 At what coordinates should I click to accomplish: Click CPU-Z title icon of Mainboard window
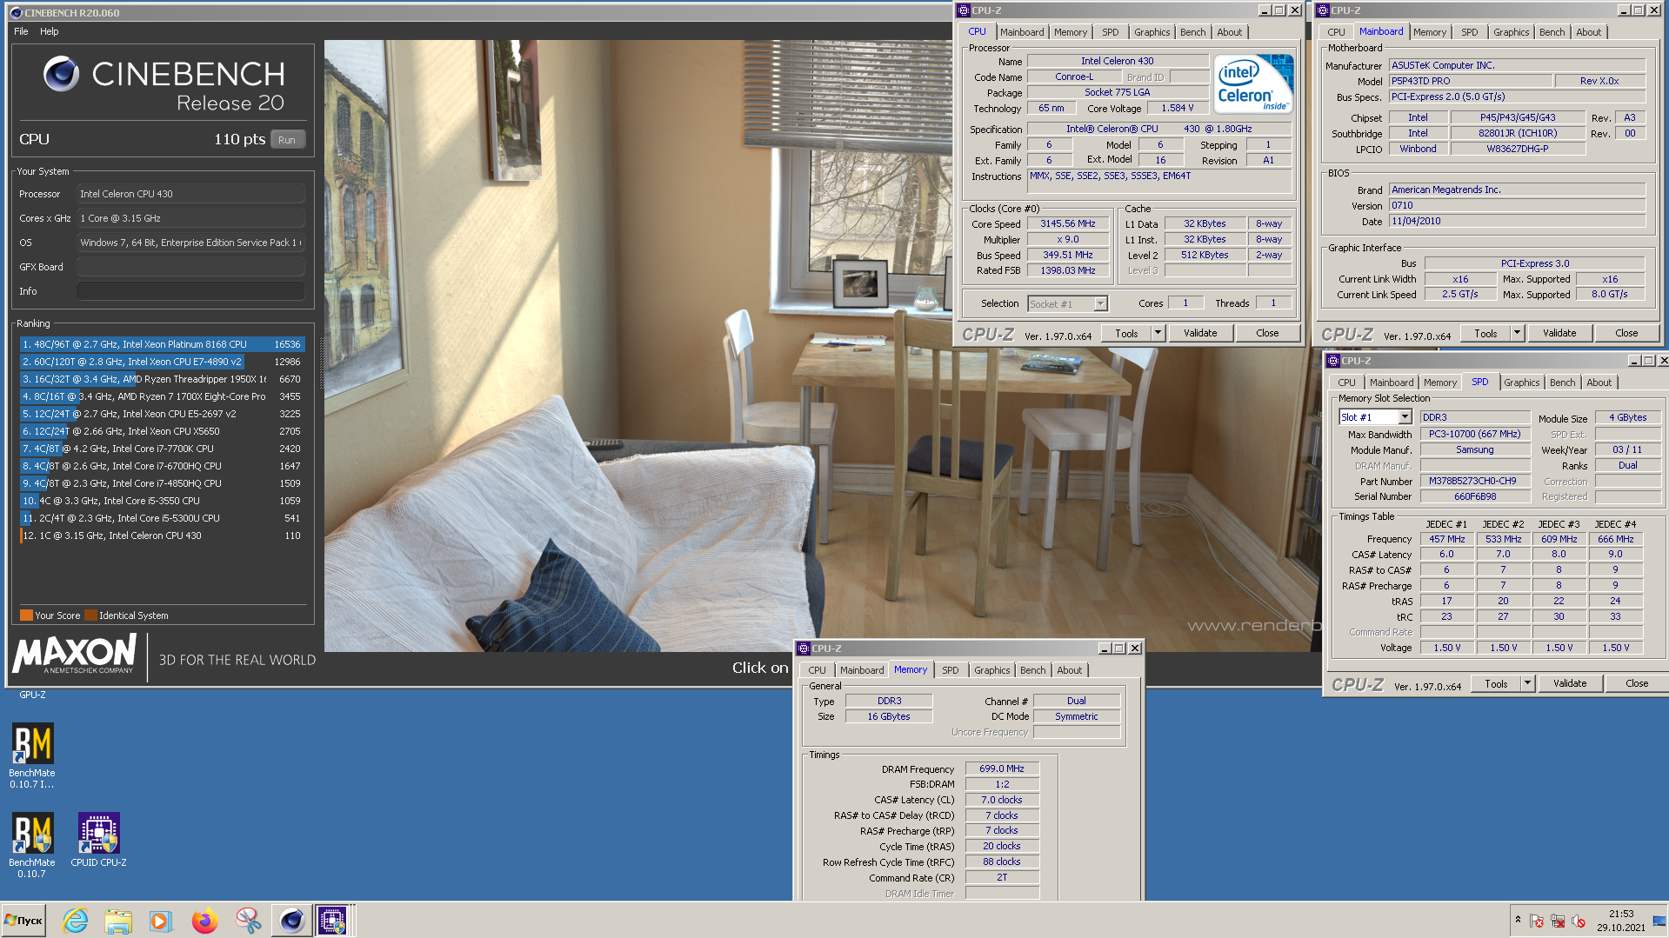[1323, 10]
